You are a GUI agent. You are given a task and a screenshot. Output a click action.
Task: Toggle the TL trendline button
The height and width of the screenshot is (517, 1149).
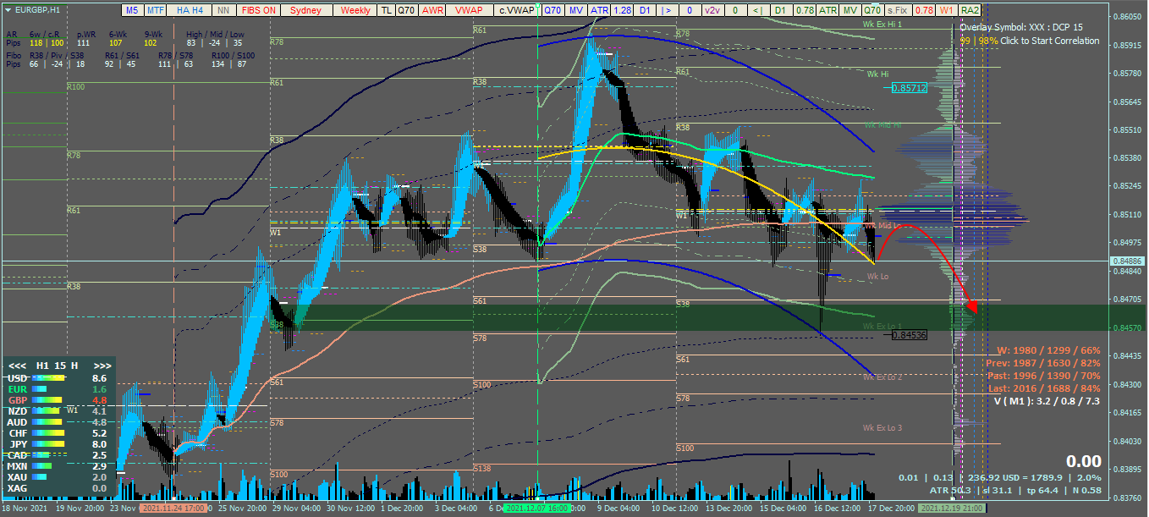click(x=387, y=10)
